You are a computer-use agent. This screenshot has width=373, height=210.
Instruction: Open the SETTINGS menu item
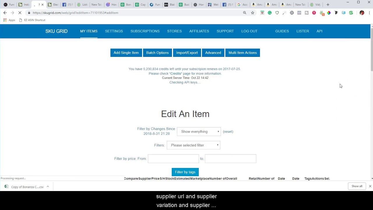point(114,31)
